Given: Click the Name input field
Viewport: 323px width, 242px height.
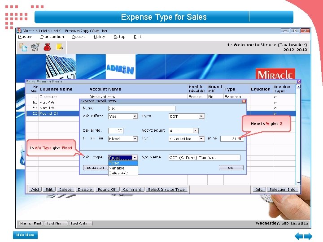Looking at the screenshot, I should pyautogui.click(x=141, y=108).
